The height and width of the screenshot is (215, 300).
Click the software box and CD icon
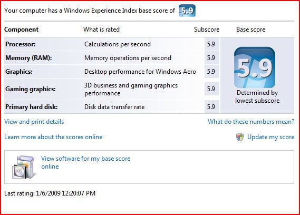point(24,167)
